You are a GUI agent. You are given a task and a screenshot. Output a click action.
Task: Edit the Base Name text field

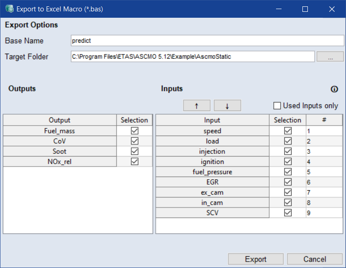(x=207, y=40)
